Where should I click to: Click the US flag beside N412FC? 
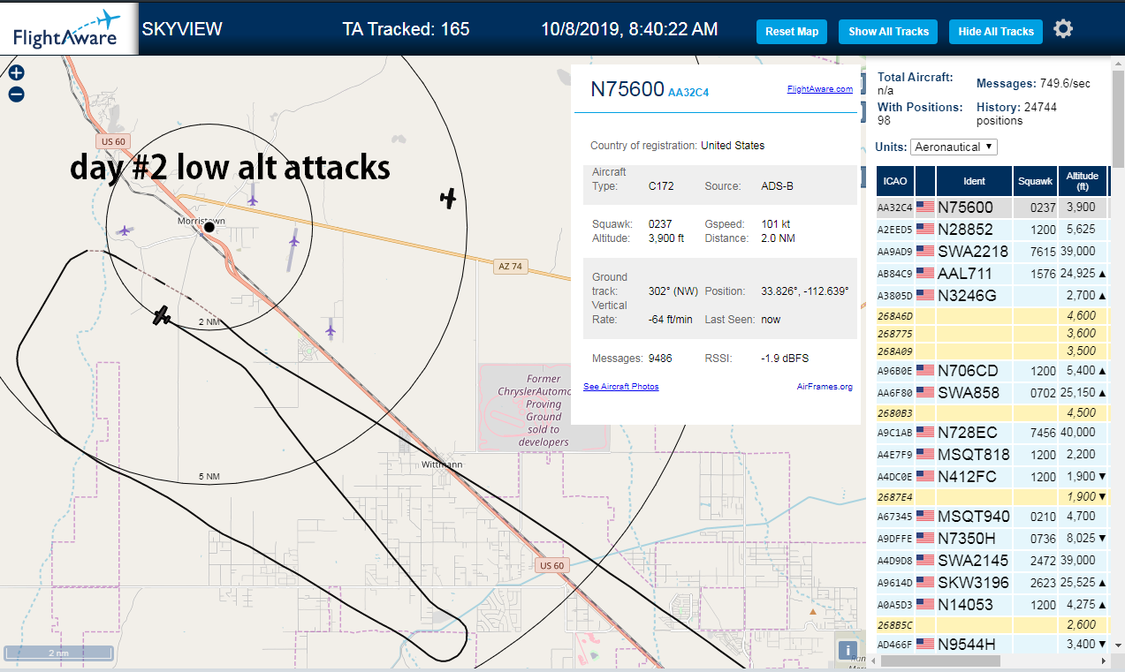(x=925, y=477)
